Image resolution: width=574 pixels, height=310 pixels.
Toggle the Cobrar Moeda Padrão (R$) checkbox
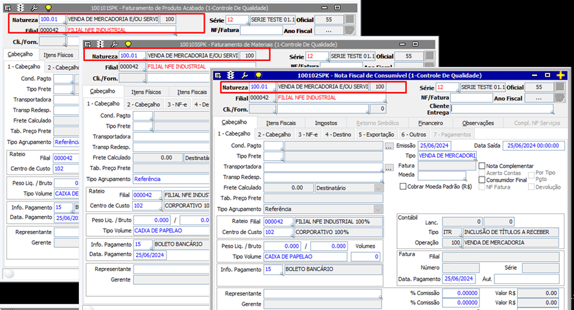pos(403,187)
